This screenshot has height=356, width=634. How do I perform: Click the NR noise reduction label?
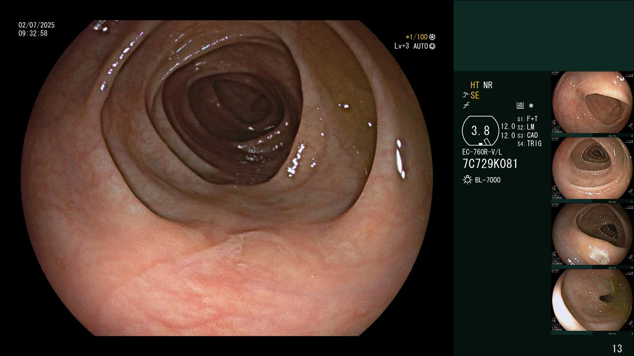pyautogui.click(x=488, y=85)
